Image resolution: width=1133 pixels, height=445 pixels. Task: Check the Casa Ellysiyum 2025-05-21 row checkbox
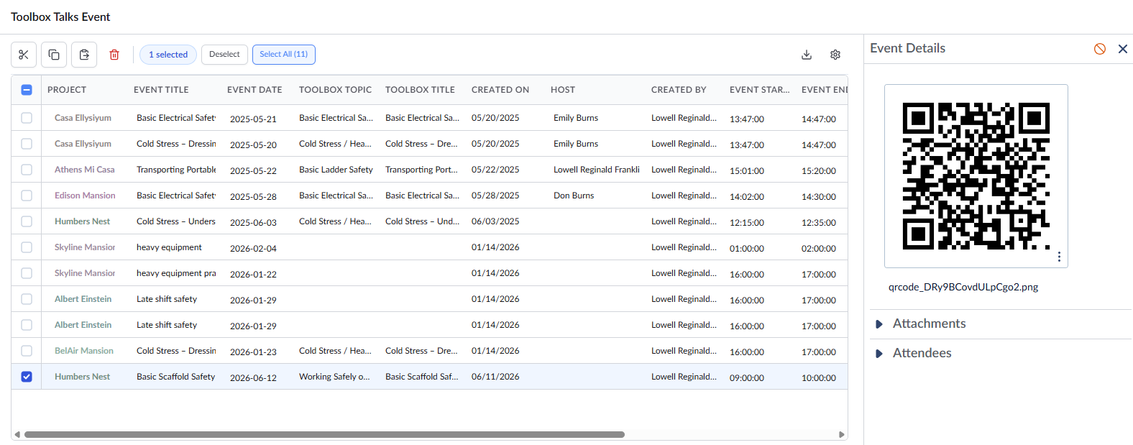tap(27, 118)
